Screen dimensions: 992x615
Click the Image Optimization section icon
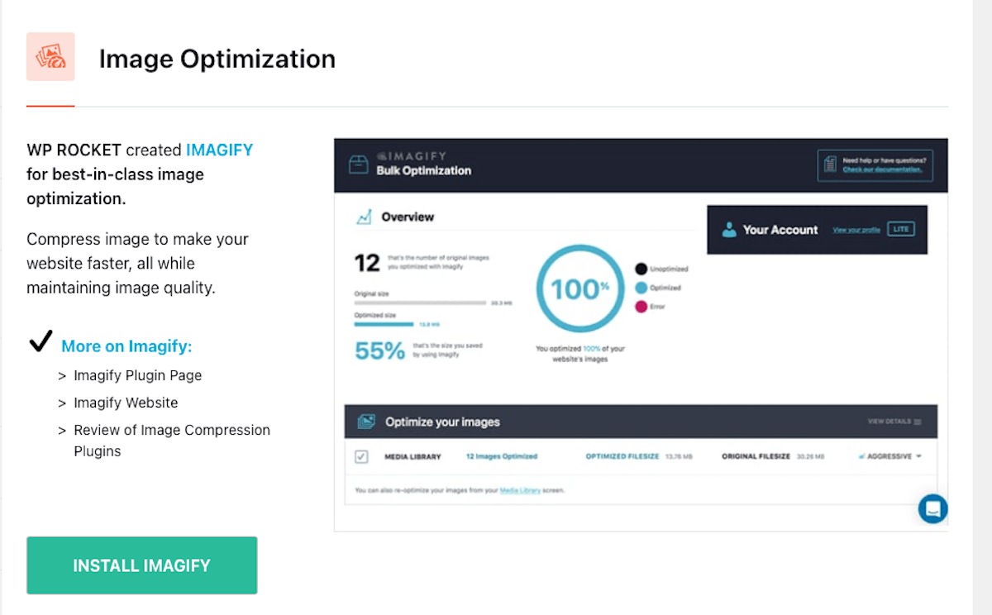click(50, 56)
